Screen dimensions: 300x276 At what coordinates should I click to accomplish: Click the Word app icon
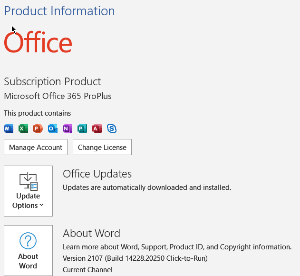coord(9,128)
